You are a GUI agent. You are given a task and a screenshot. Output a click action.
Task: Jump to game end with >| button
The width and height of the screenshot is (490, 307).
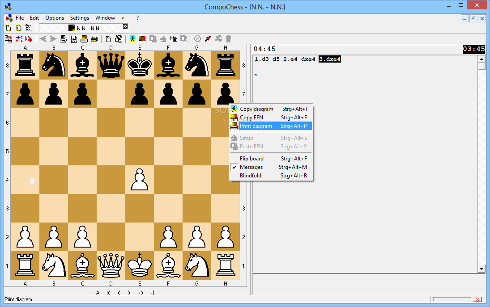[152, 293]
